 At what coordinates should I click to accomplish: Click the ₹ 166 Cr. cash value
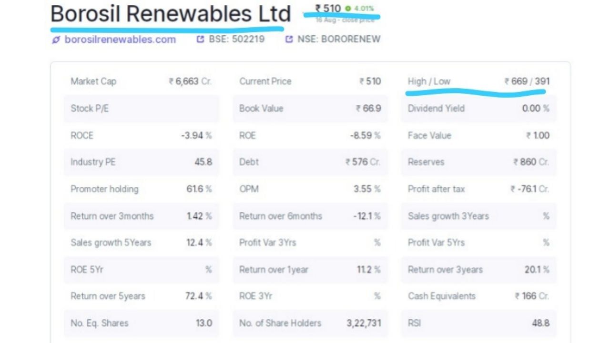(532, 296)
